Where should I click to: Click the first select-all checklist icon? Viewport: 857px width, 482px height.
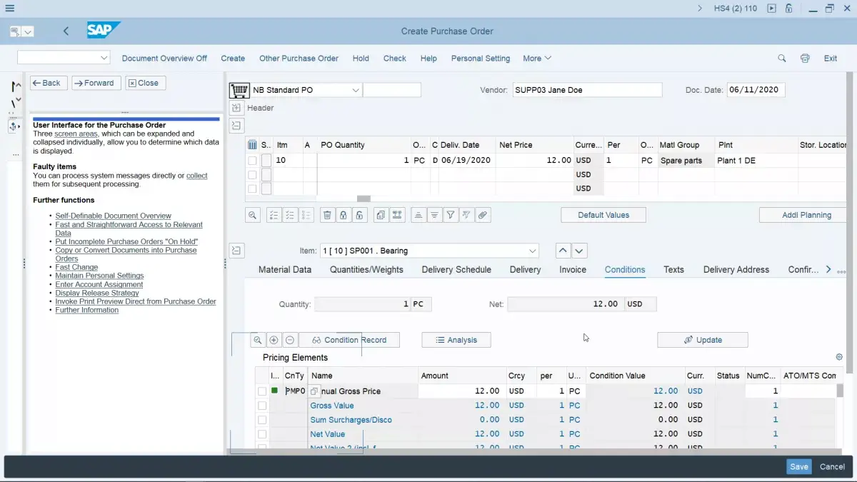tap(274, 215)
